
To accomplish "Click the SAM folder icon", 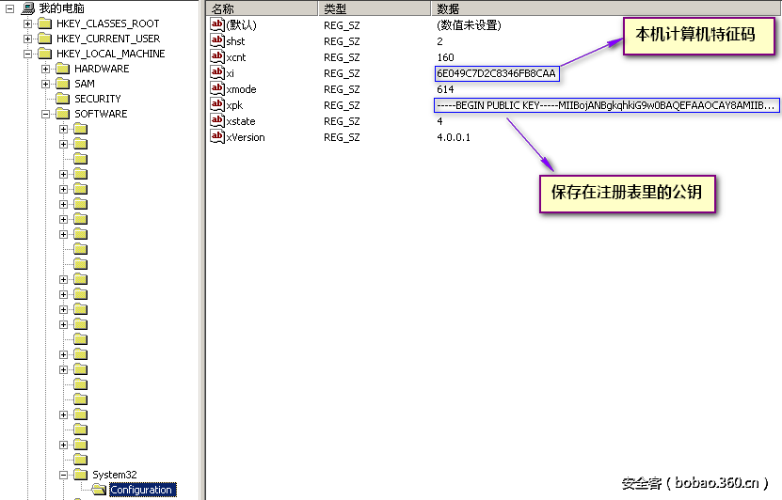I will (x=63, y=83).
